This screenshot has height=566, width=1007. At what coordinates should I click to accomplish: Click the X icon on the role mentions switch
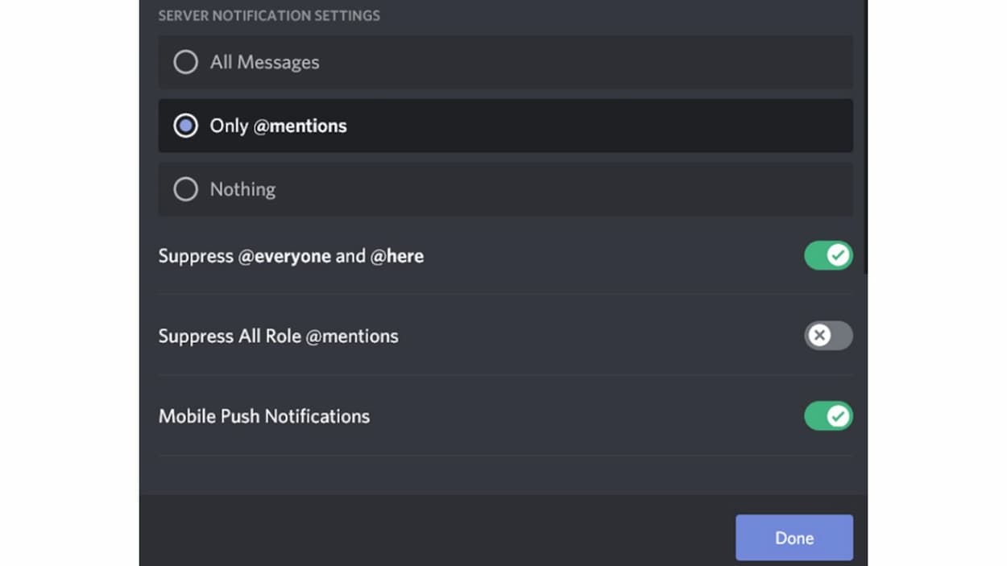coord(819,336)
